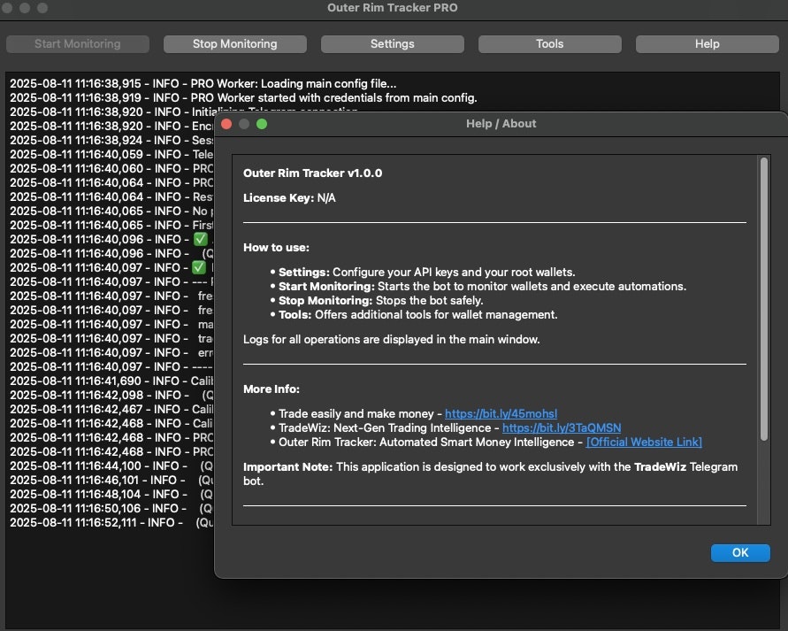This screenshot has width=788, height=631.
Task: Click the Help / About dialog title
Action: (501, 124)
